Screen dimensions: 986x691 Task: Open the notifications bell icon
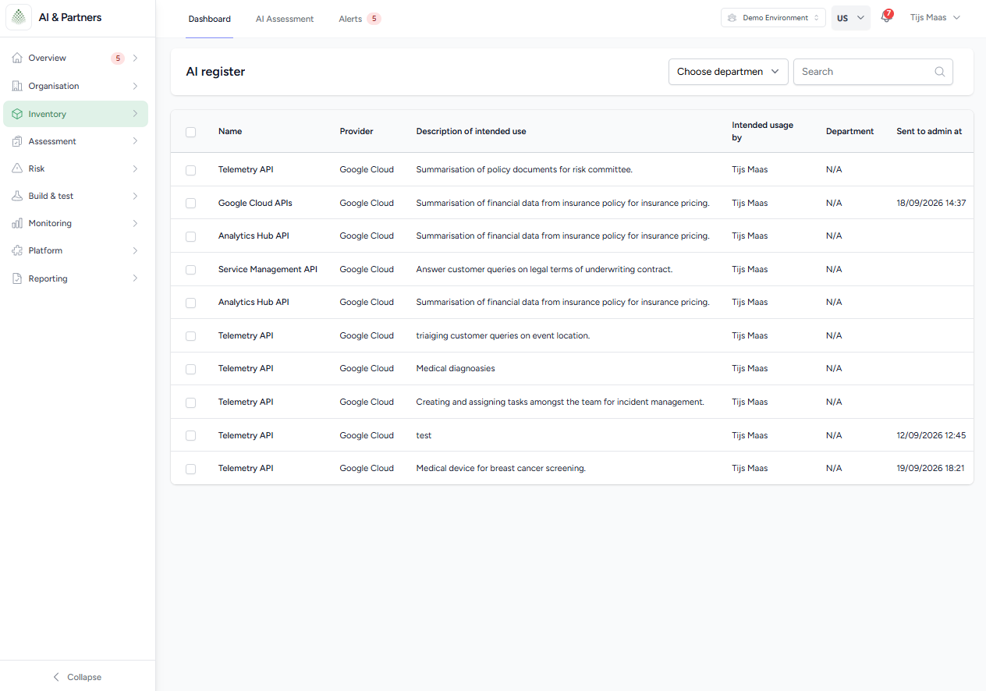click(886, 17)
